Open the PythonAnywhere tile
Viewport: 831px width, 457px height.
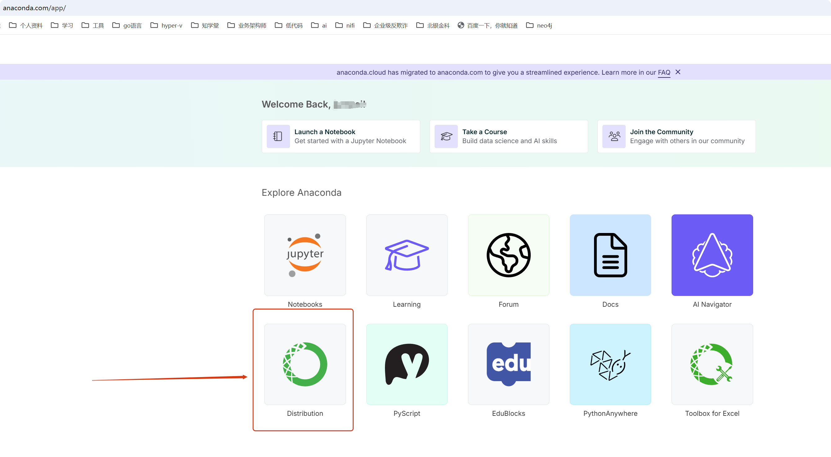(610, 364)
